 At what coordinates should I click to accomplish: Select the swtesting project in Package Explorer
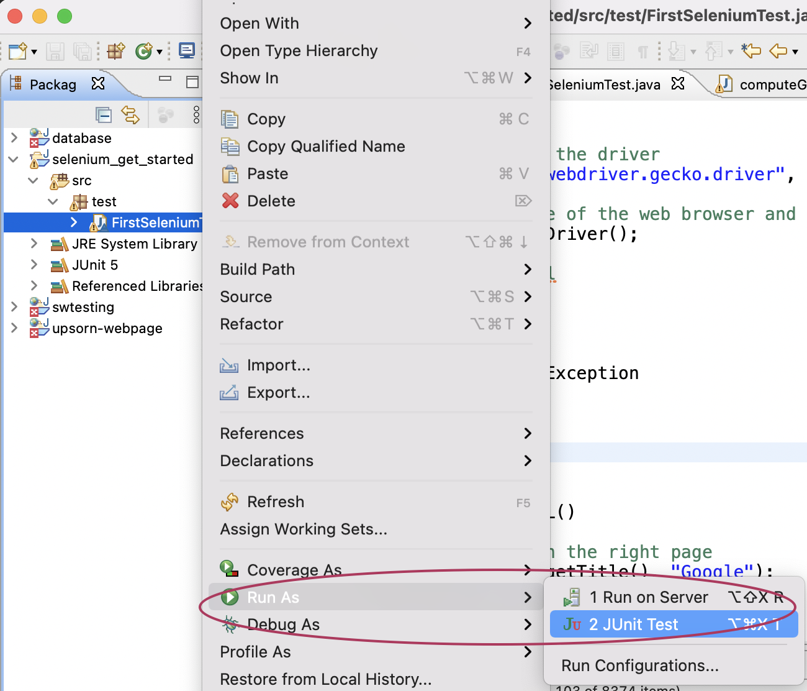(83, 307)
